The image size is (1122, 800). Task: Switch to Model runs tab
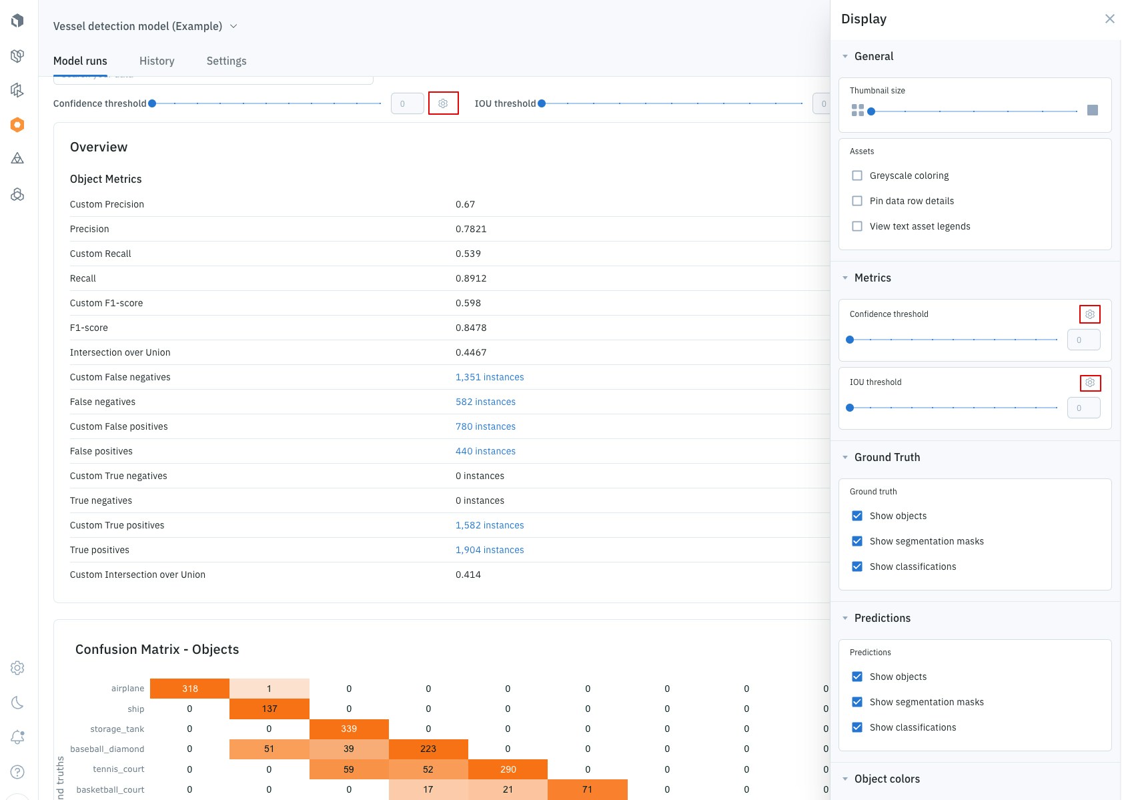pos(80,61)
